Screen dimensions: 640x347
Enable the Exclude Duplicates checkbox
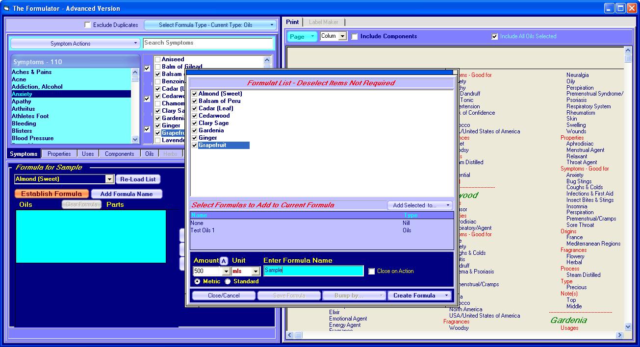pyautogui.click(x=87, y=25)
